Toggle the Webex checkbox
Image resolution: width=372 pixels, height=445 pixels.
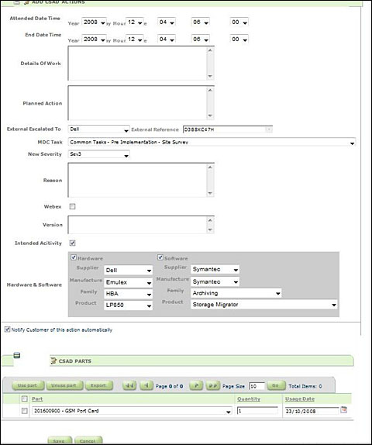(x=72, y=206)
